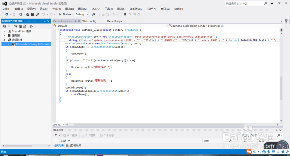290x156 pixels.
Task: Click the Redo arrow icon
Action: point(51,14)
